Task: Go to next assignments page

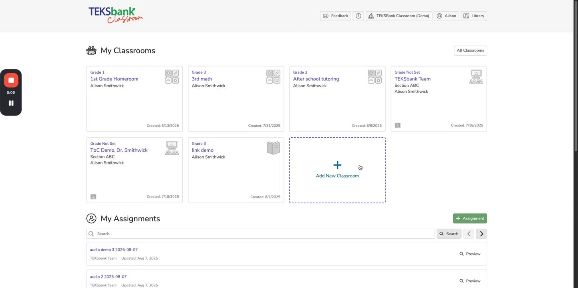Action: [x=481, y=234]
